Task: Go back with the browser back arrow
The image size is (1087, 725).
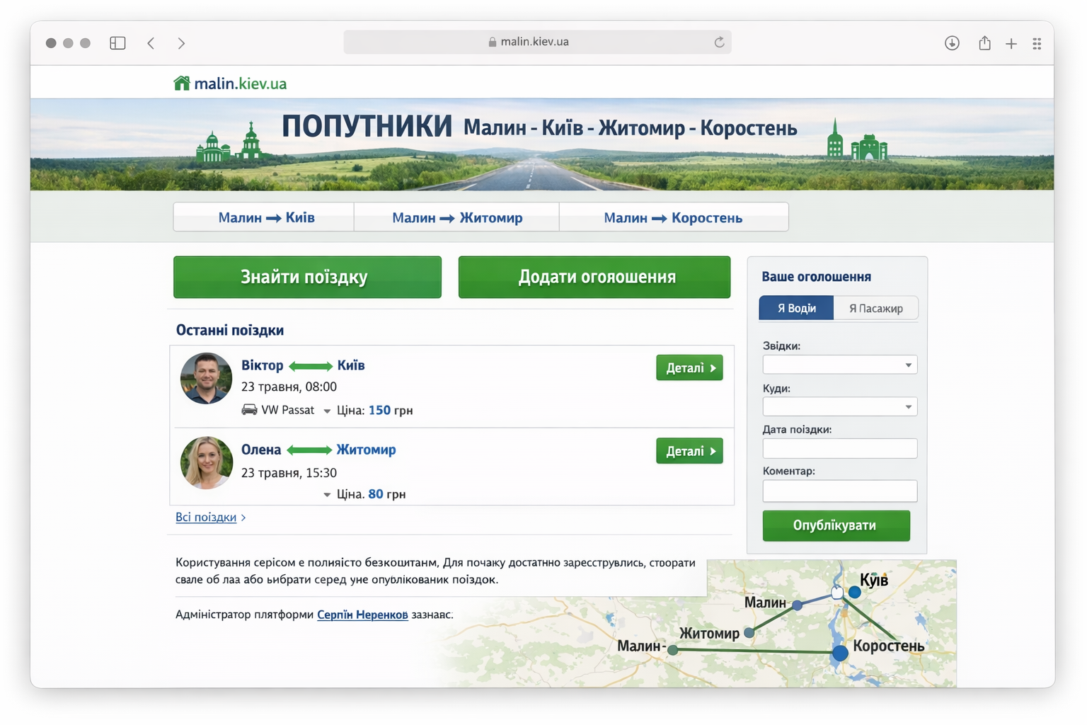Action: [151, 43]
